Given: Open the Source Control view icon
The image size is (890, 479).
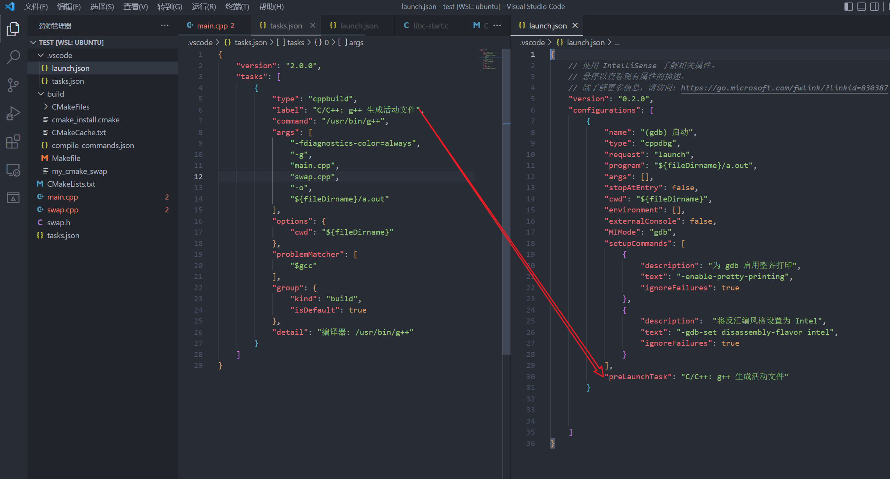Looking at the screenshot, I should [x=13, y=85].
